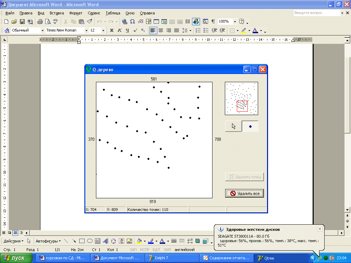Toggle bold formatting Ж

click(x=111, y=30)
